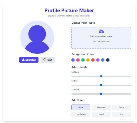This screenshot has height=123, width=137.
Task: Click the Download button
Action: click(29, 60)
